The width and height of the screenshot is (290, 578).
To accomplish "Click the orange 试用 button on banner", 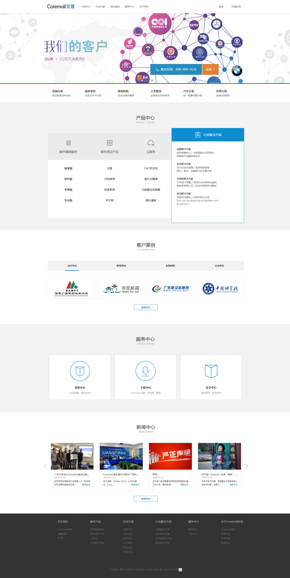I will point(210,69).
